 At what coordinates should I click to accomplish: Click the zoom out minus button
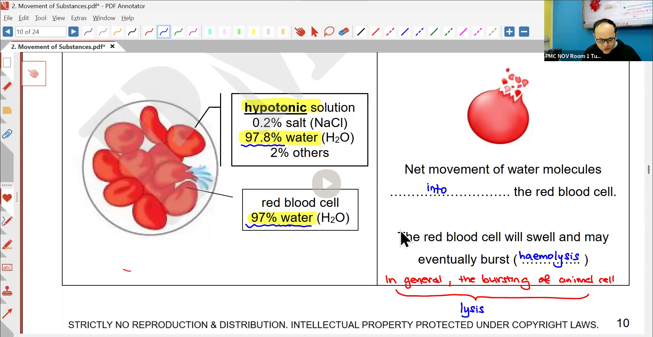tap(524, 32)
